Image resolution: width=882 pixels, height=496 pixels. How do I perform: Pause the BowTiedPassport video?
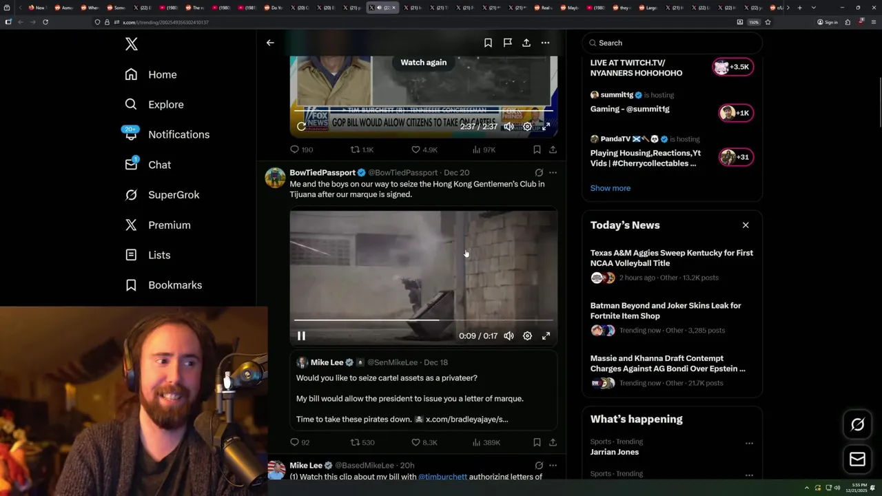click(301, 336)
